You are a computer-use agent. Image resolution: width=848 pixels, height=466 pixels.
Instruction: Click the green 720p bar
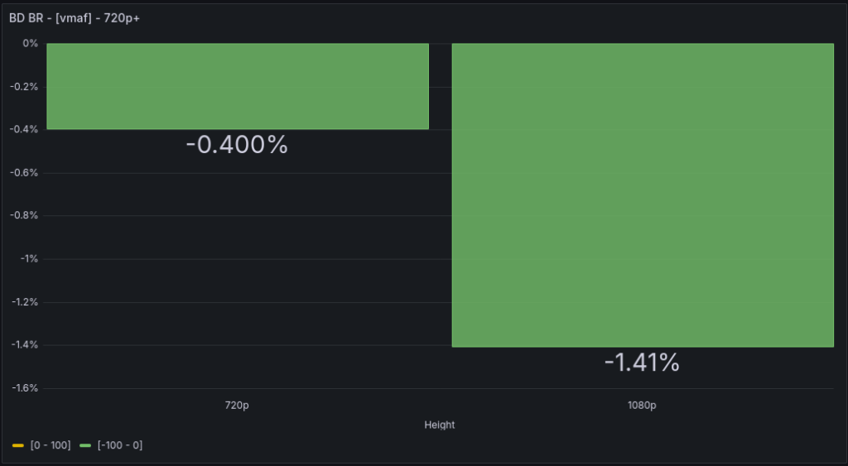click(237, 86)
